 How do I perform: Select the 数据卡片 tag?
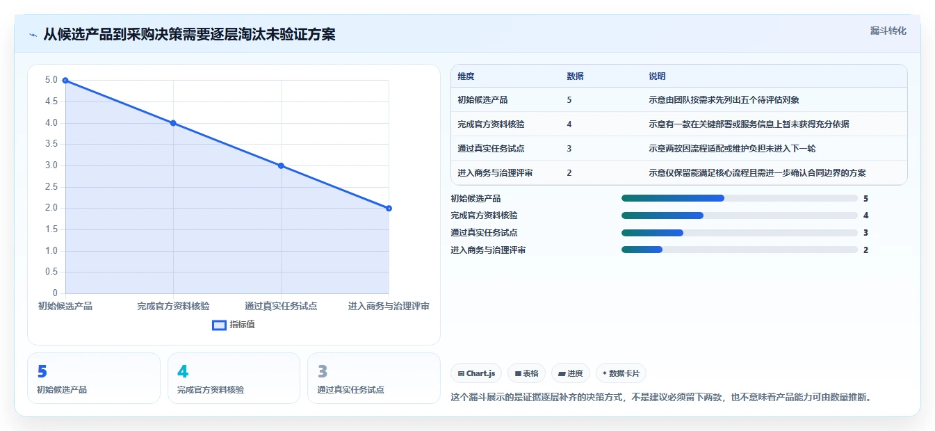click(621, 373)
